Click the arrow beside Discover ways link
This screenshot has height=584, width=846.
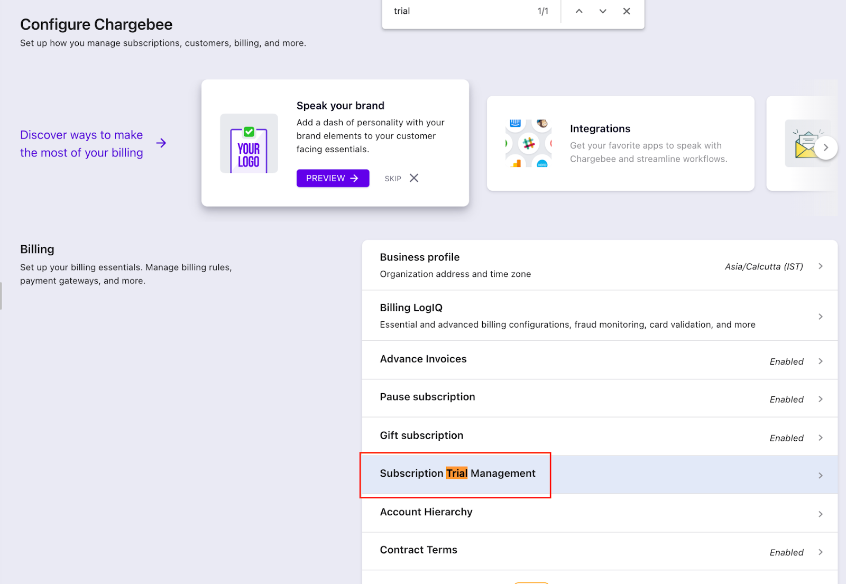[x=161, y=143]
